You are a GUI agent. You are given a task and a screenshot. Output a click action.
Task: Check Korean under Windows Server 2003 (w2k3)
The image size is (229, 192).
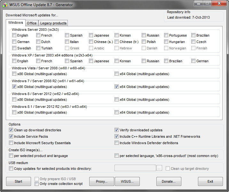(116, 35)
